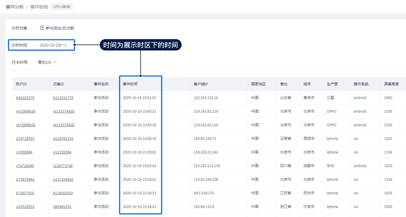Image resolution: width=406 pixels, height=217 pixels.
Task: Open visitor ID b113332779 link
Action: (63, 98)
